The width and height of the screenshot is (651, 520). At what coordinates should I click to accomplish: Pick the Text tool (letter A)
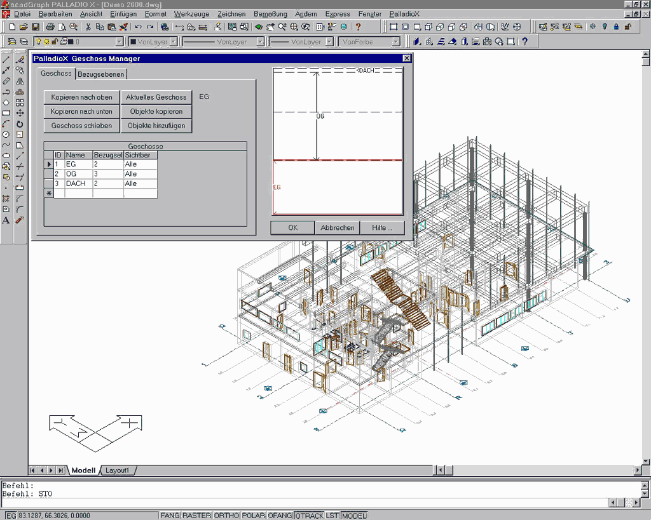(6, 220)
